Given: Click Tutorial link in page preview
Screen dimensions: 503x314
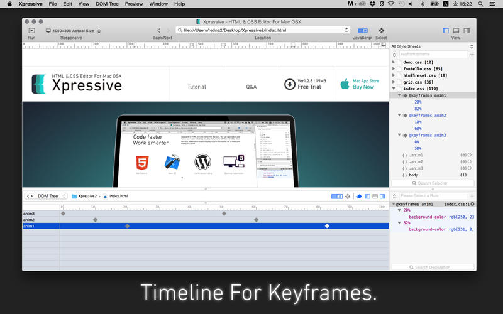Looking at the screenshot, I should (x=197, y=87).
